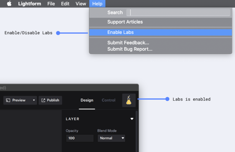The width and height of the screenshot is (235, 152).
Task: Click the Labs flask icon
Action: [129, 100]
